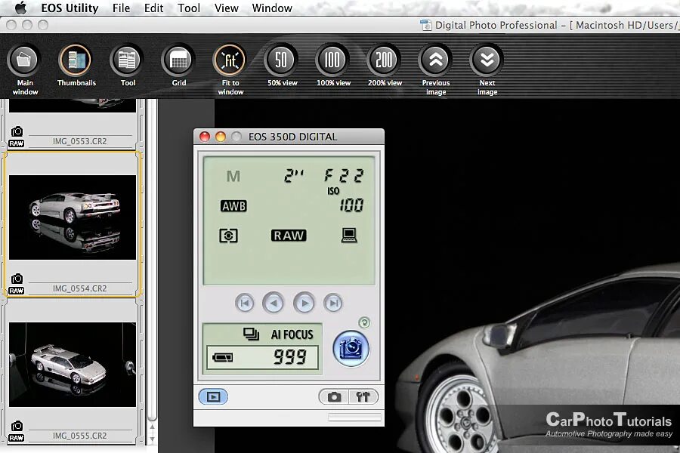This screenshot has width=680, height=453.
Task: Click RAW badge beside IMG_0555.CR2
Action: [x=17, y=438]
